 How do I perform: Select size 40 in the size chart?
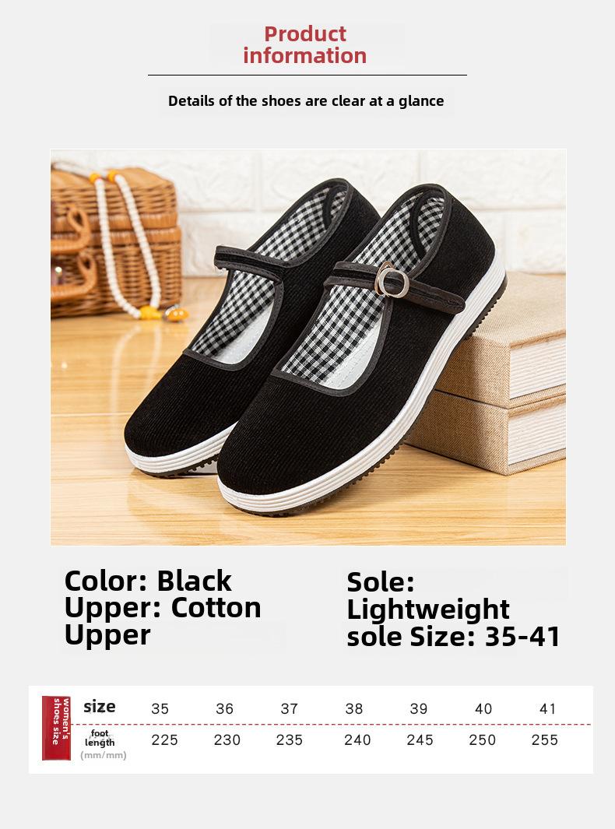tap(483, 708)
